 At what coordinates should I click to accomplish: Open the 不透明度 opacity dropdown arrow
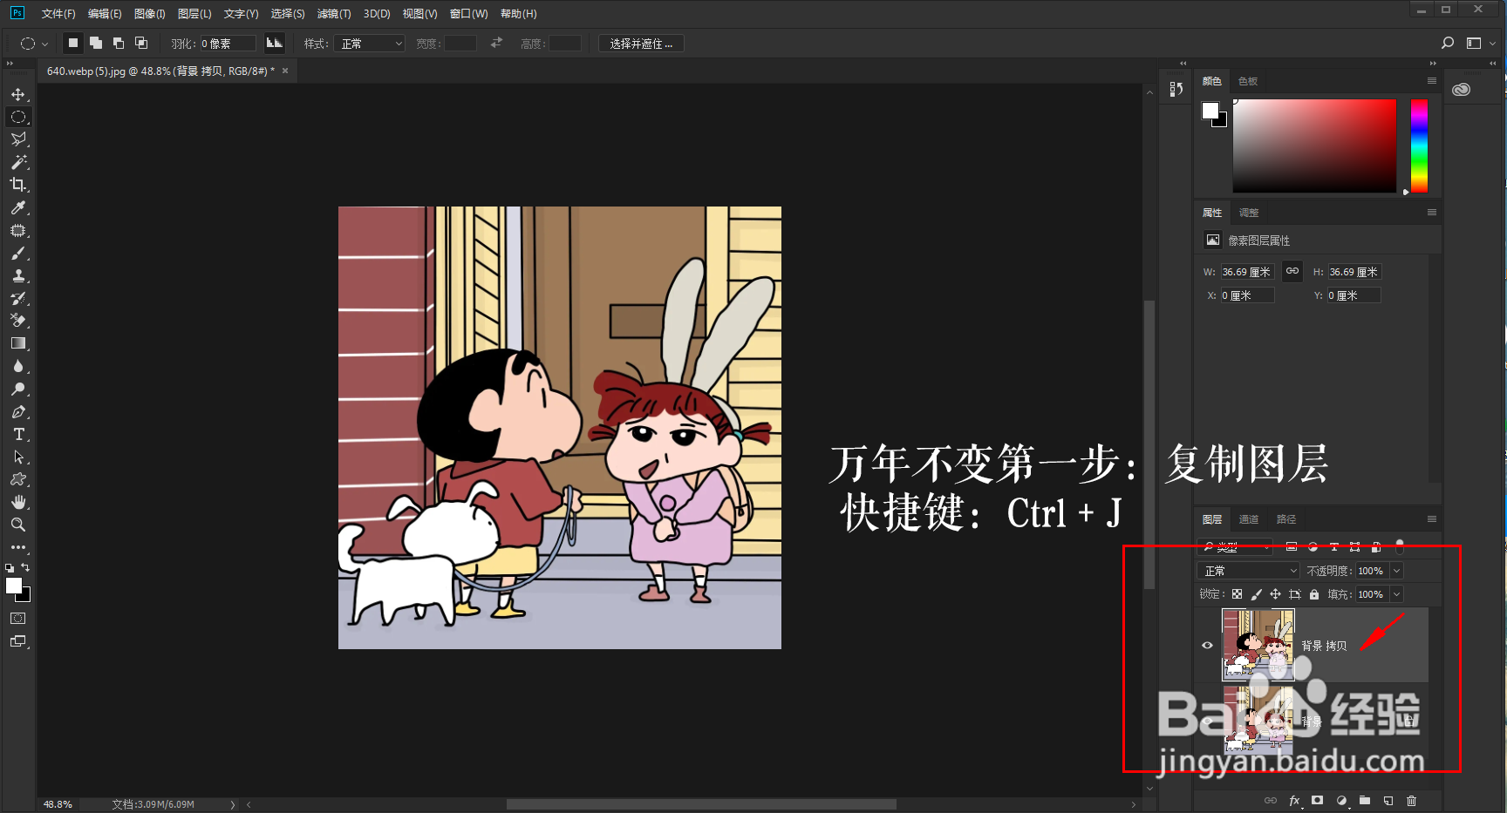click(x=1396, y=571)
